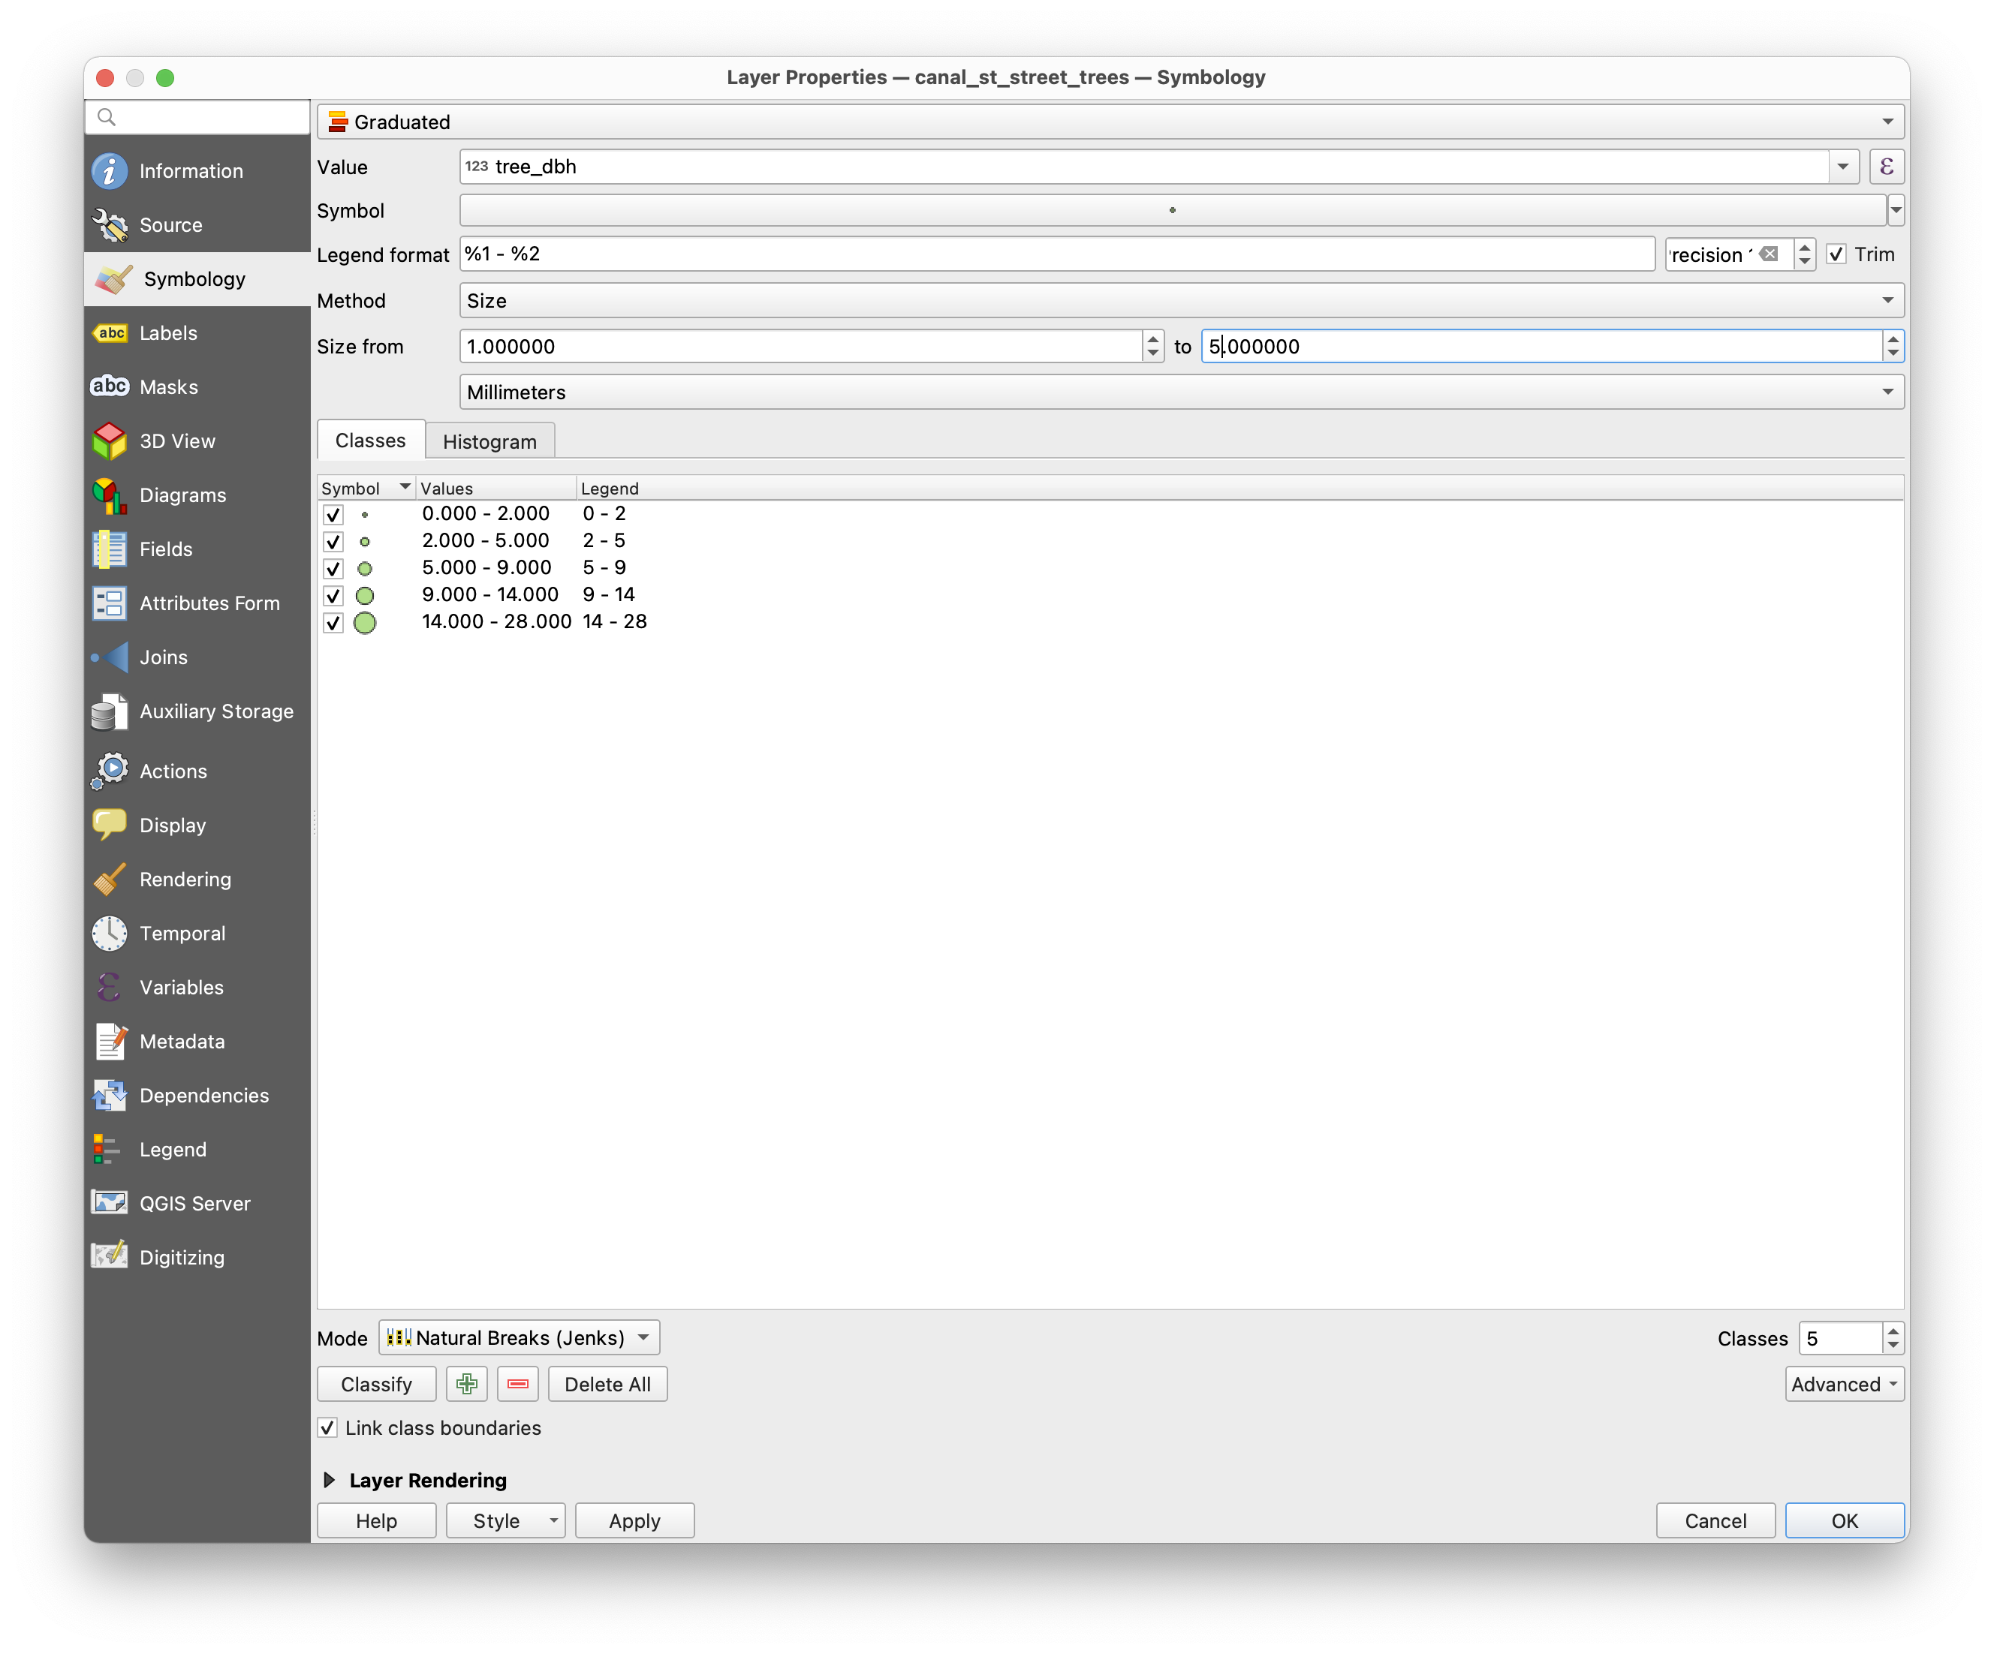Expand the Layer Rendering section
1994x1654 pixels.
[330, 1481]
